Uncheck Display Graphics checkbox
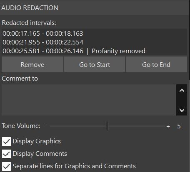This screenshot has height=172, width=190. [x=6, y=142]
